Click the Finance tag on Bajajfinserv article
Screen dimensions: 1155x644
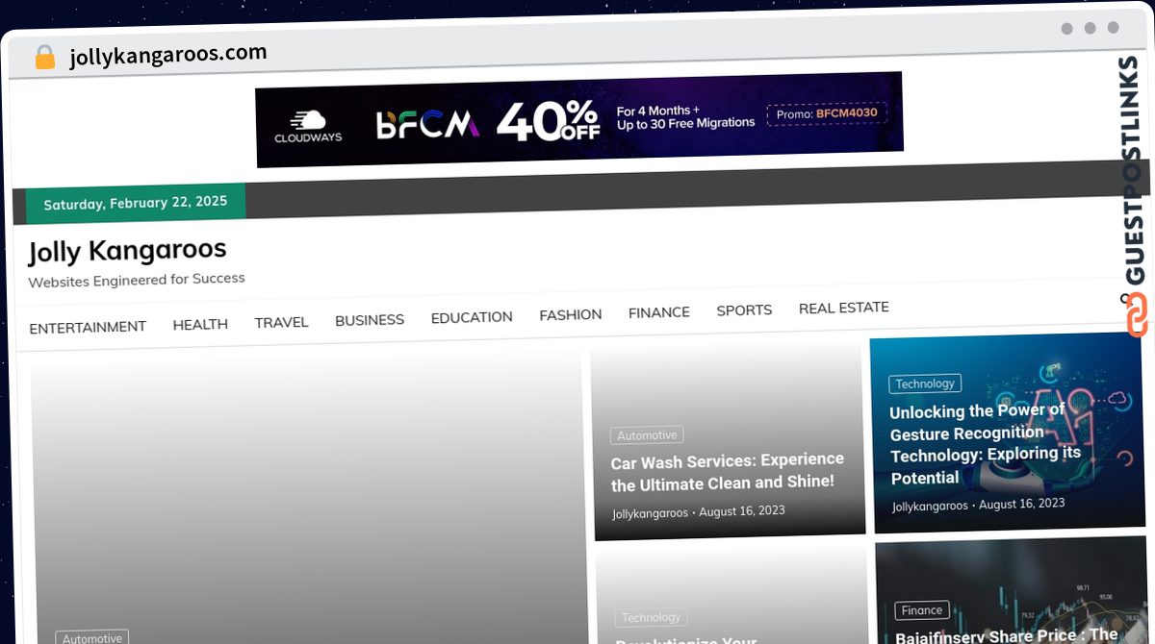922,610
